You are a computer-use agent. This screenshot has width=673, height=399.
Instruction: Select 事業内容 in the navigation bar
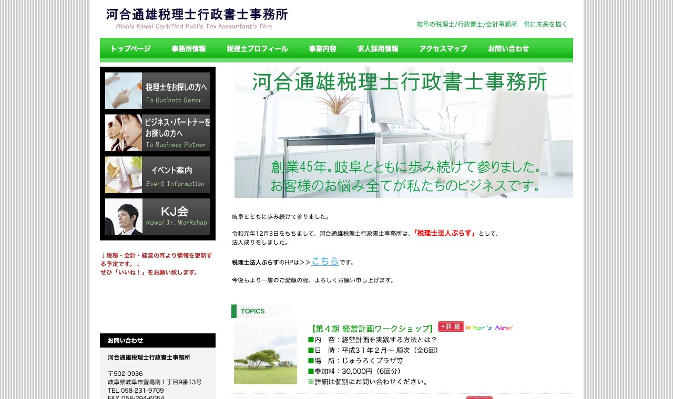click(x=323, y=49)
